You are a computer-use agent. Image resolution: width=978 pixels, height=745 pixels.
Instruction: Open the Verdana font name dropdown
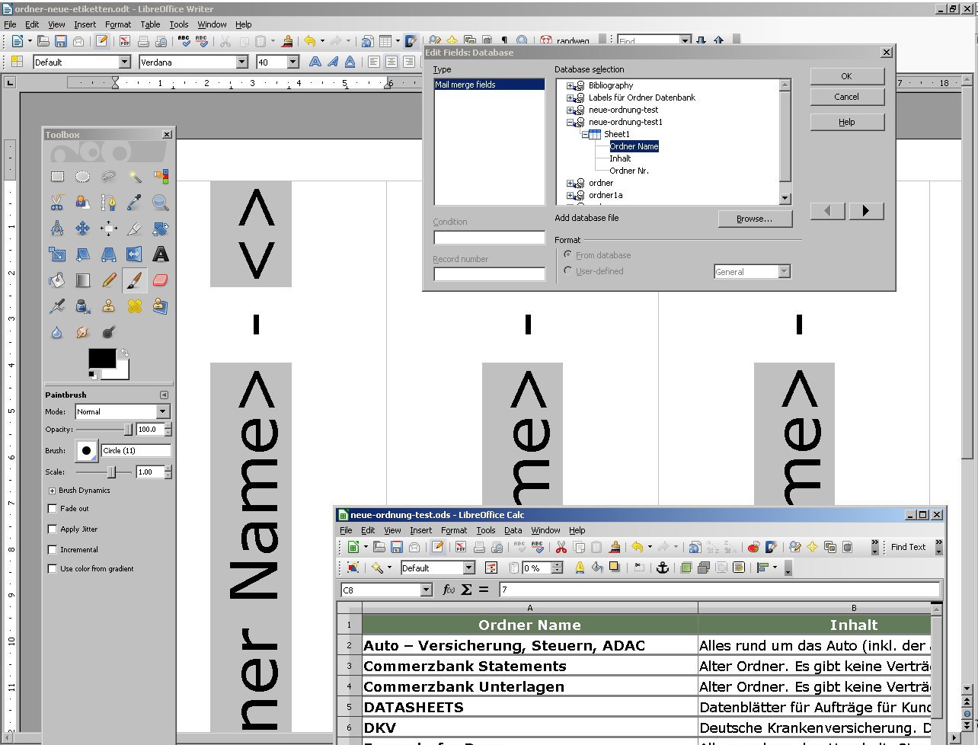[242, 62]
